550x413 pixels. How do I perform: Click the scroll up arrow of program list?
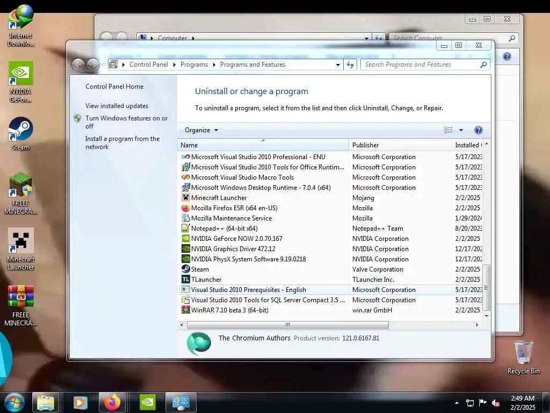coord(487,144)
